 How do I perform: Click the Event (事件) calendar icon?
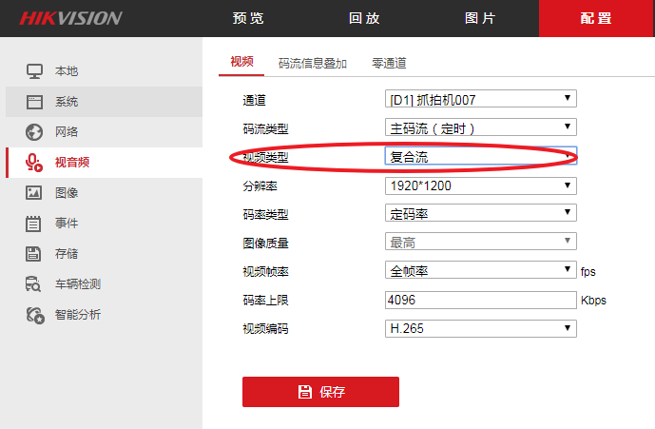pos(35,224)
